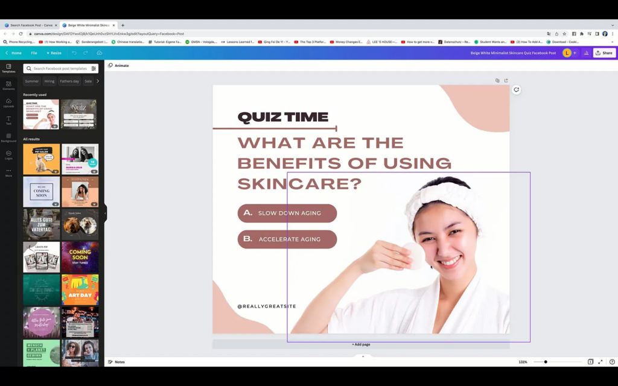Click the Animate button
Image resolution: width=618 pixels, height=386 pixels.
click(x=118, y=65)
